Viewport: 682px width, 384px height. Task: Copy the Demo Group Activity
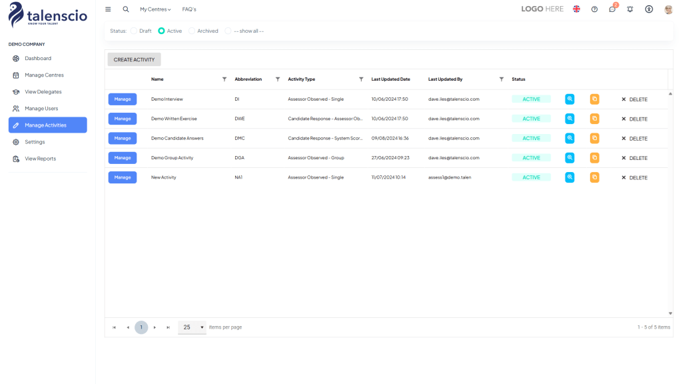click(x=594, y=158)
